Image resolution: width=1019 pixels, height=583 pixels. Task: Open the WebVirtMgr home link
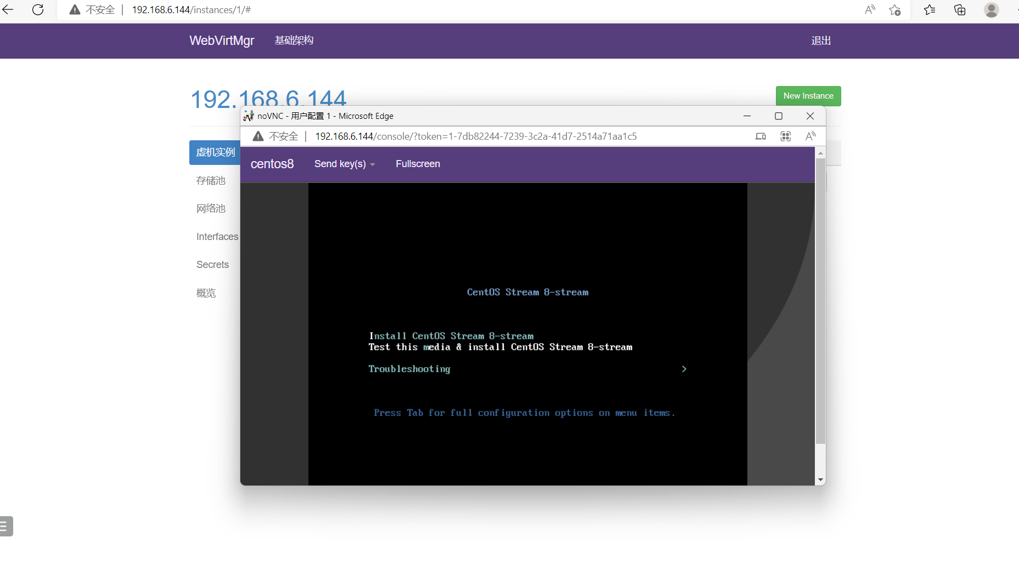point(222,41)
